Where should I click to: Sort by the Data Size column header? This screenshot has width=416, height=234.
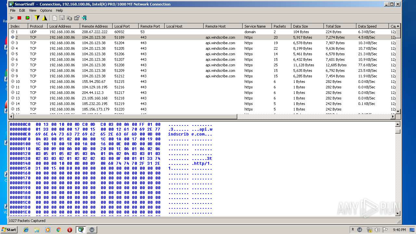tap(307, 26)
